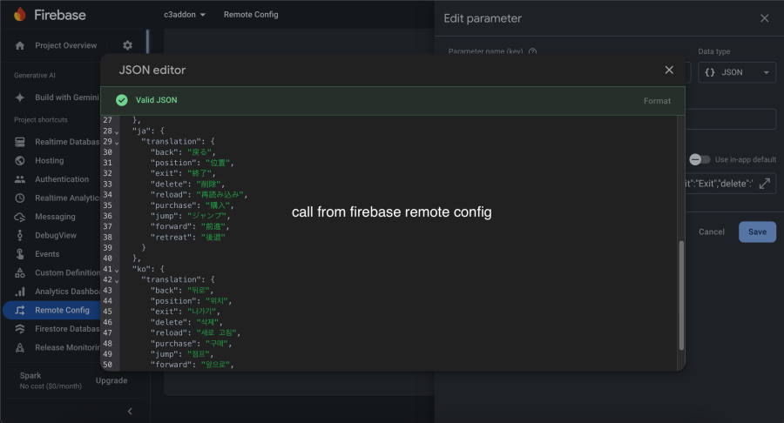Click Analytics Dashboard bar chart icon
The image size is (784, 423).
(x=20, y=292)
